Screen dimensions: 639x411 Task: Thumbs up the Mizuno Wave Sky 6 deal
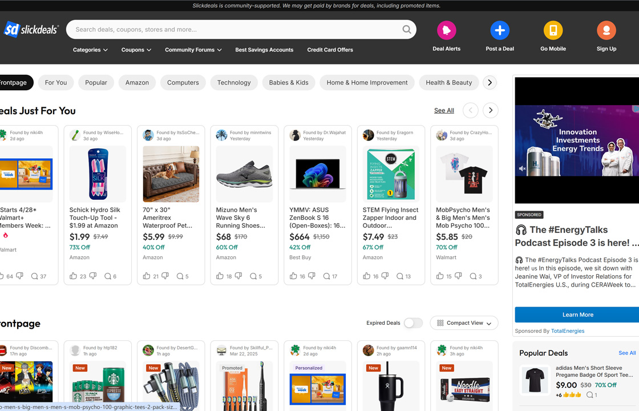(x=220, y=276)
